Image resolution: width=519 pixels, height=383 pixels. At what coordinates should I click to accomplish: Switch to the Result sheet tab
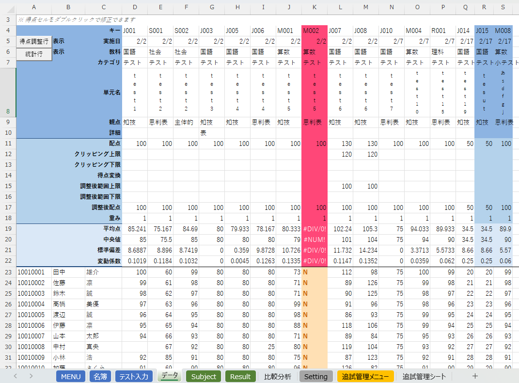[240, 377]
